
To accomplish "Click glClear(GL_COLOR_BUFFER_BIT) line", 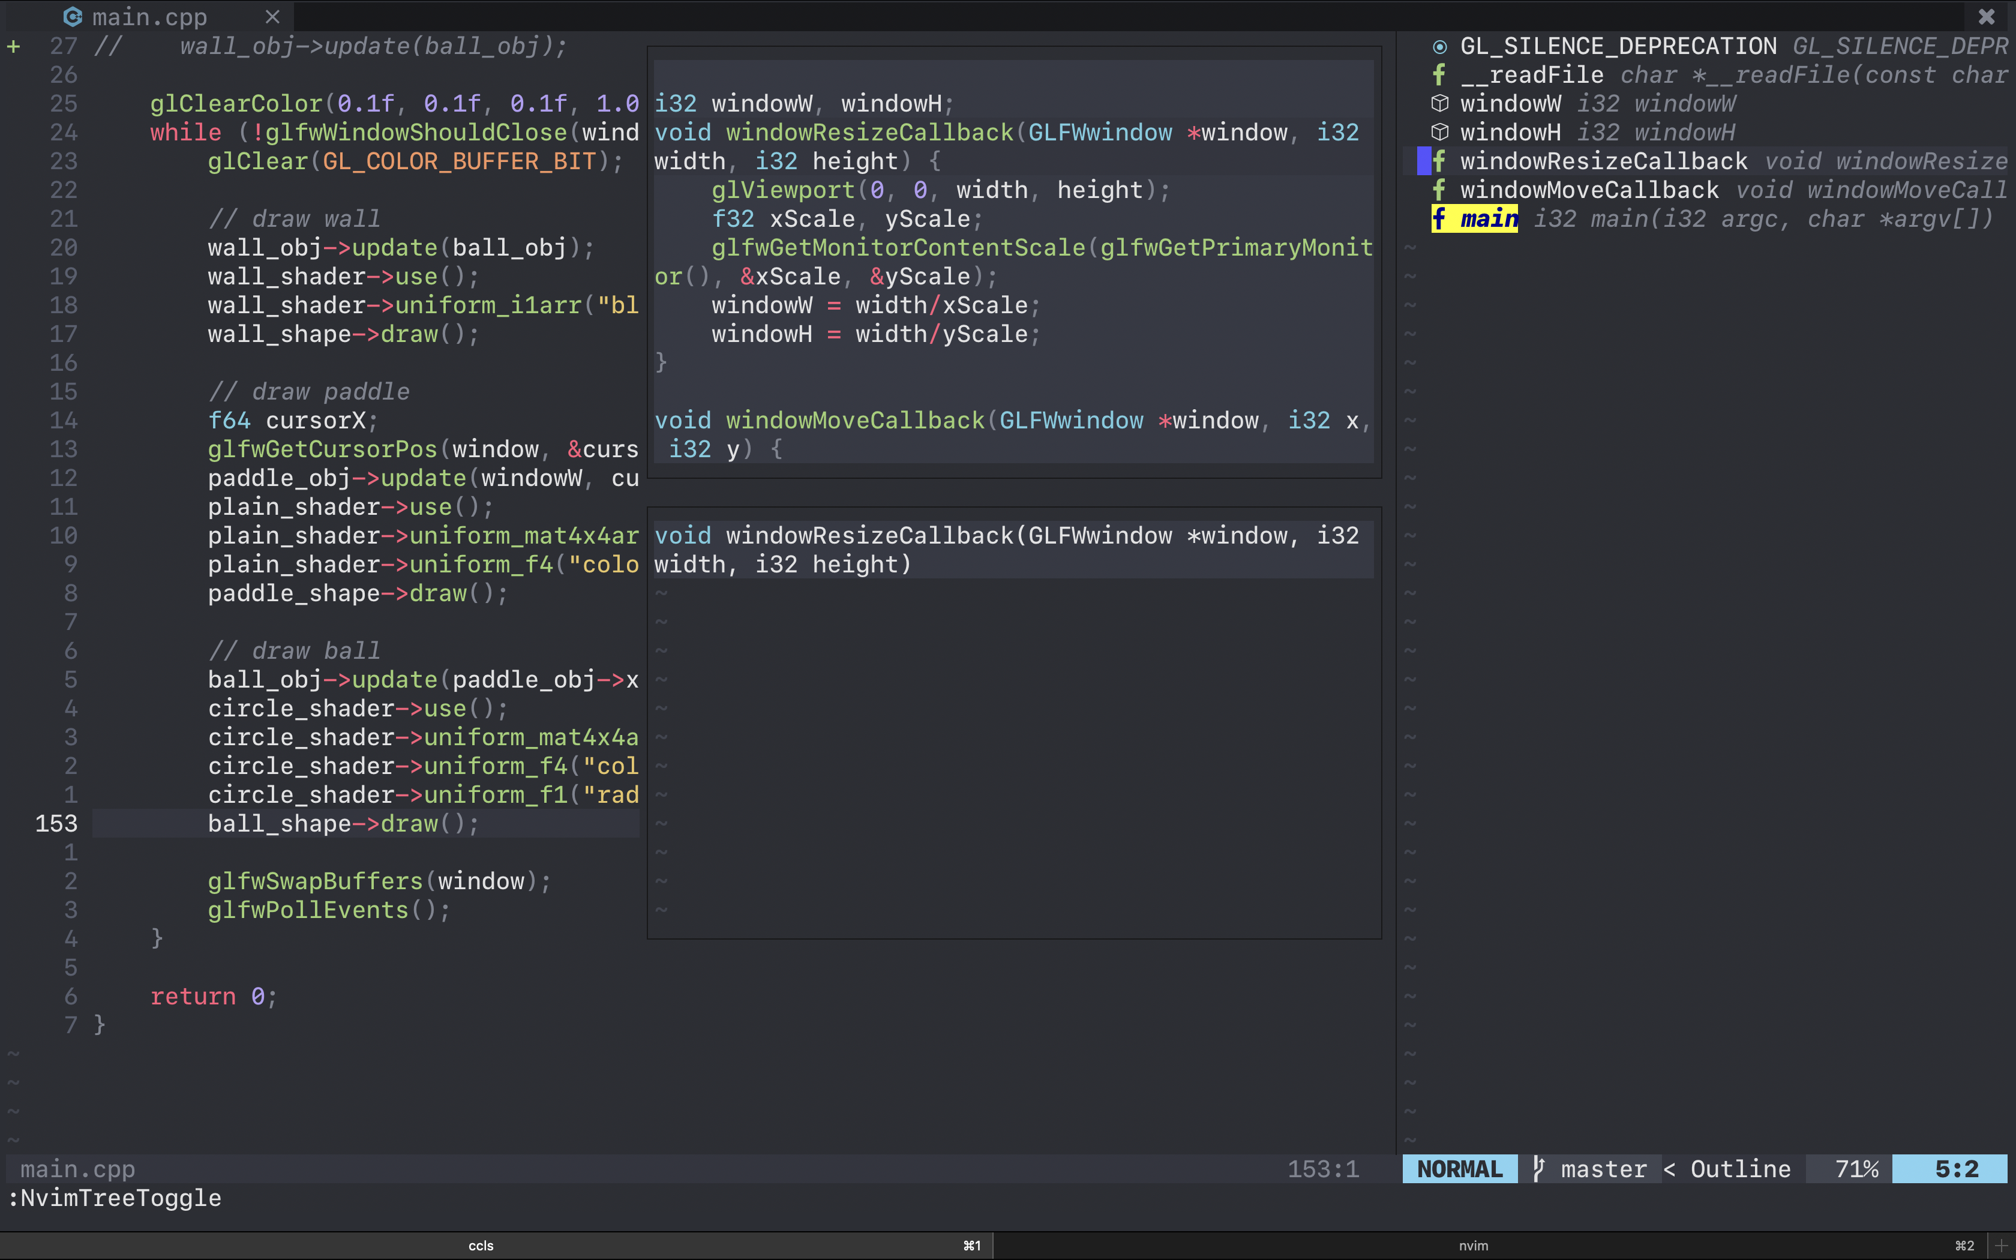I will [x=415, y=161].
